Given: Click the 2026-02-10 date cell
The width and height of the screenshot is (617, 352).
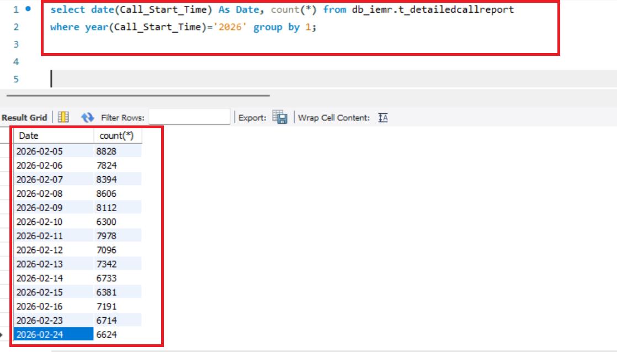Looking at the screenshot, I should click(x=54, y=222).
